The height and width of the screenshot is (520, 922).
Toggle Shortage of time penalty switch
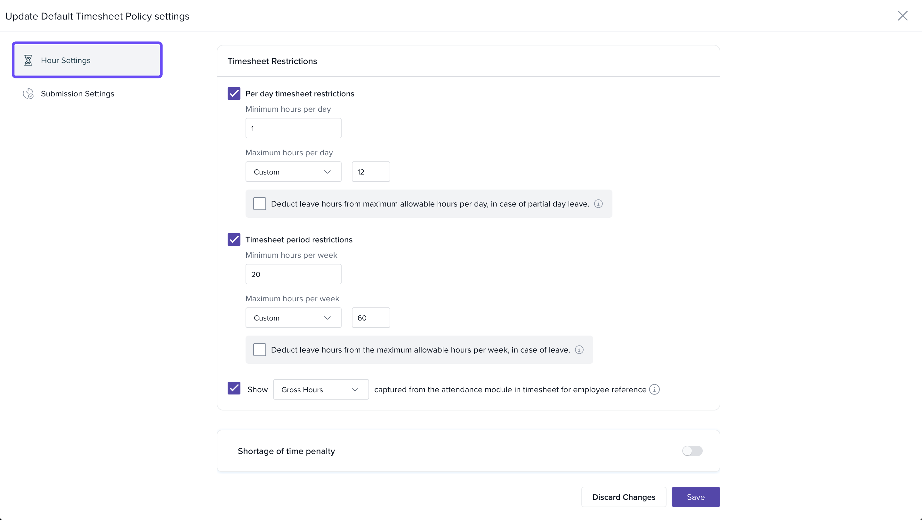[x=692, y=451]
